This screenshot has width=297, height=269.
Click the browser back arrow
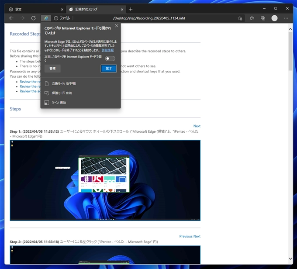tap(11, 18)
